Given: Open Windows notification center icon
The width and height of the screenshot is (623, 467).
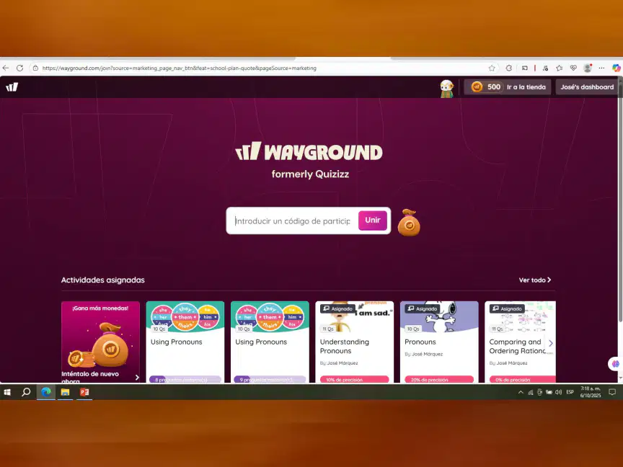Looking at the screenshot, I should (612, 392).
